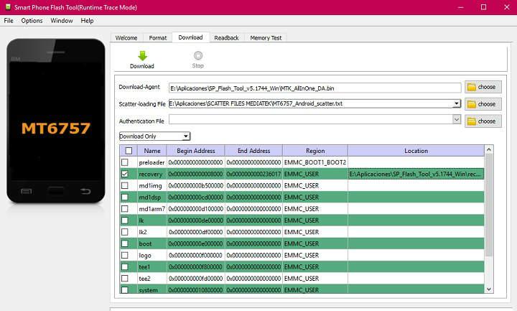Click folder choose button for Authentication File
Viewport: 517px width, 311px height.
pyautogui.click(x=483, y=121)
